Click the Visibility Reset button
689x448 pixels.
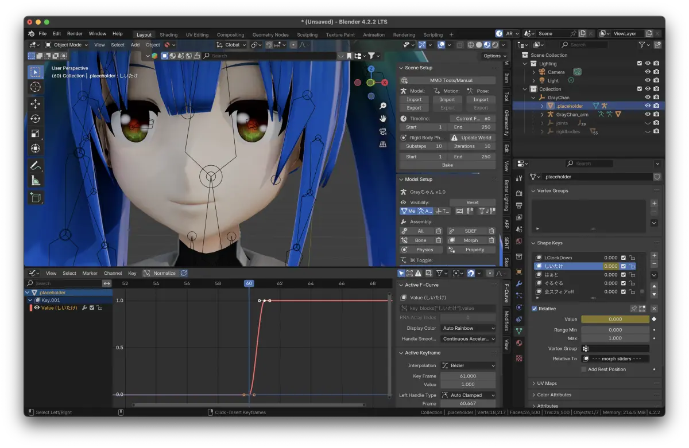click(472, 202)
